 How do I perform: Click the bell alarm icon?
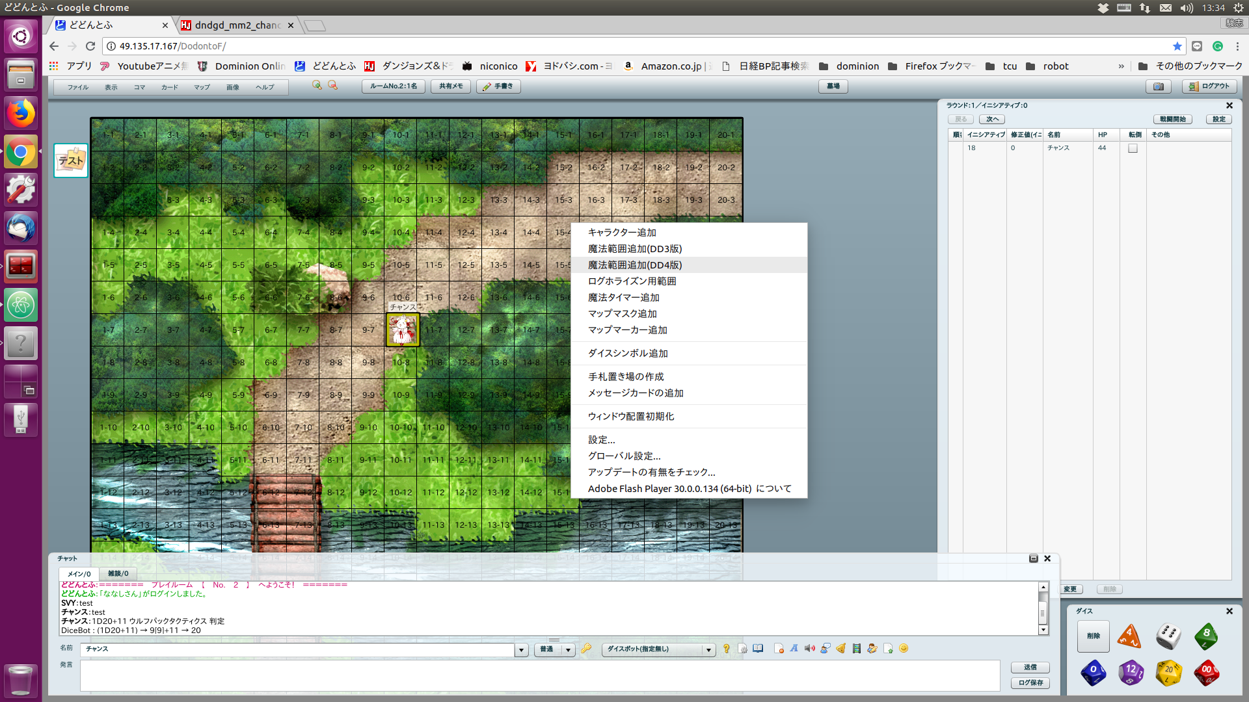pyautogui.click(x=841, y=649)
